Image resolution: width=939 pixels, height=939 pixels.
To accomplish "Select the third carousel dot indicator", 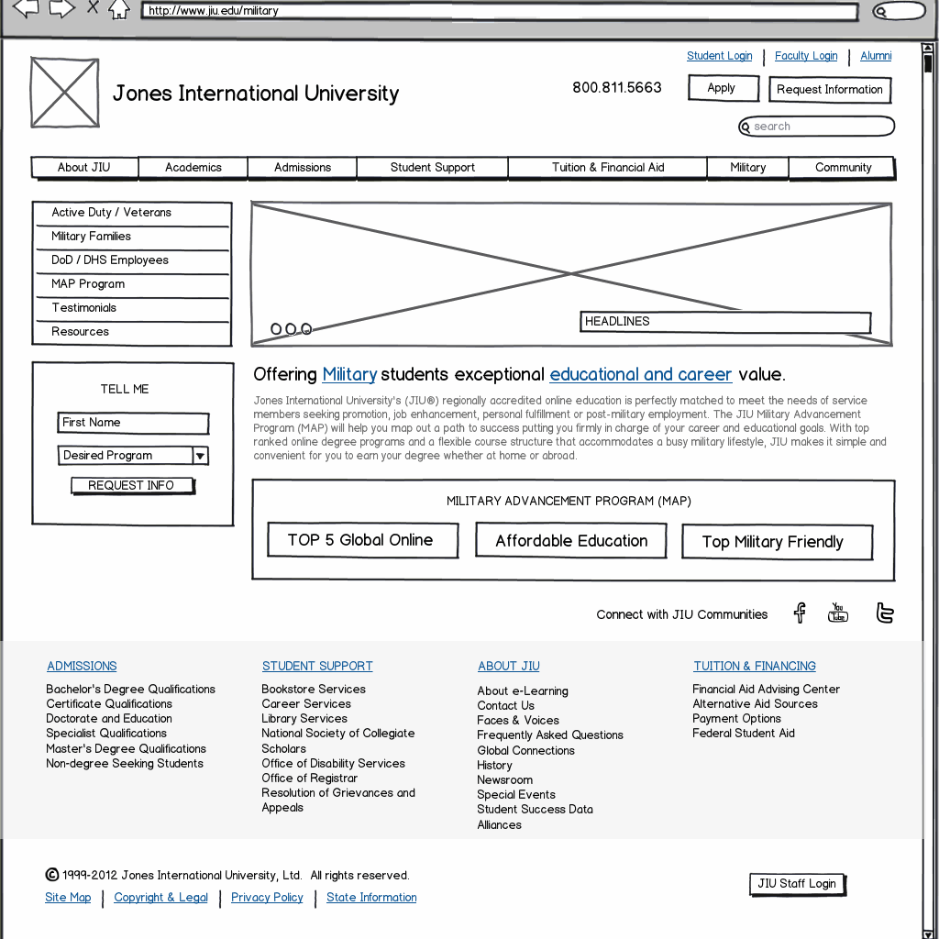I will tap(306, 329).
